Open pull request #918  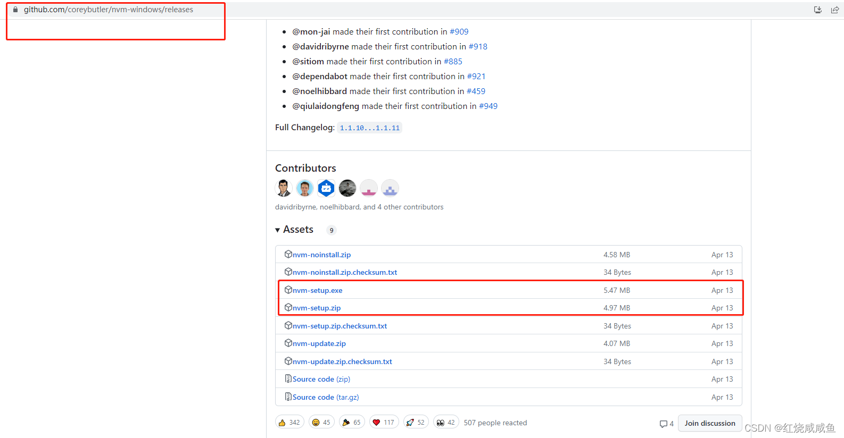pyautogui.click(x=478, y=47)
